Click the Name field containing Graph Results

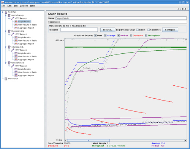(121, 18)
